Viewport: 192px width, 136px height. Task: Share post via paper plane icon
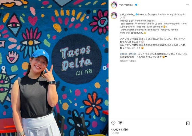pyautogui.click(x=120, y=123)
